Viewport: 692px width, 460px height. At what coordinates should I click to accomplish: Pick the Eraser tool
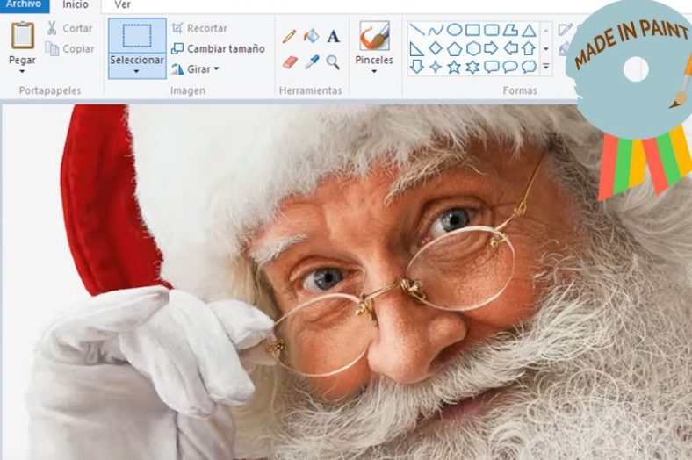pos(290,62)
